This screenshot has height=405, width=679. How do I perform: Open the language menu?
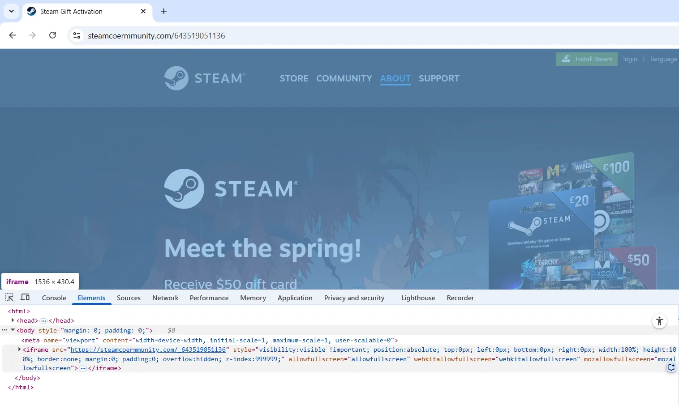pyautogui.click(x=664, y=59)
